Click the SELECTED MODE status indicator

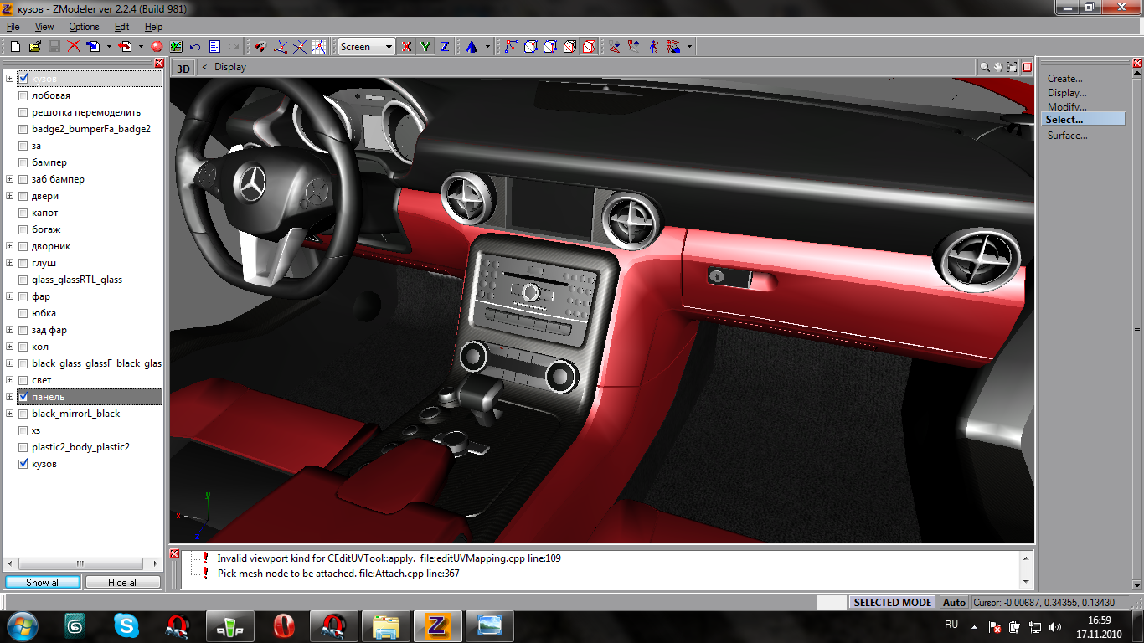click(892, 602)
